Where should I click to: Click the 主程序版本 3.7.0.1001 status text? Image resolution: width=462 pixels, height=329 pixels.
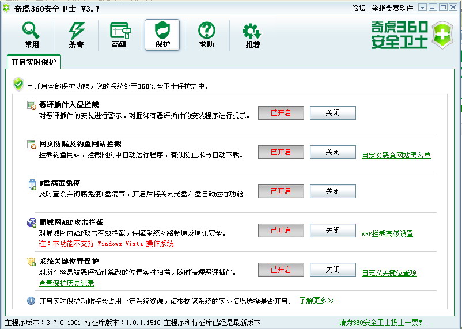click(43, 323)
